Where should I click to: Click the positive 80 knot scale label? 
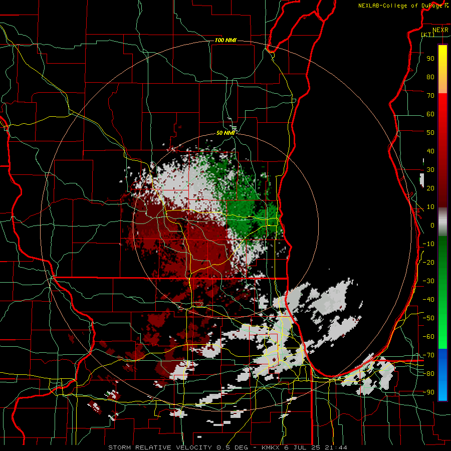(430, 77)
